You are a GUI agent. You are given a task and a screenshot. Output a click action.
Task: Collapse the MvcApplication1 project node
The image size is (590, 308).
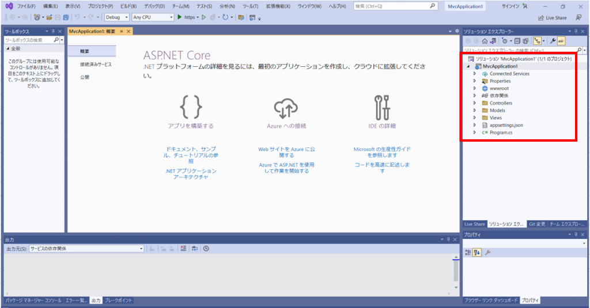click(x=468, y=67)
